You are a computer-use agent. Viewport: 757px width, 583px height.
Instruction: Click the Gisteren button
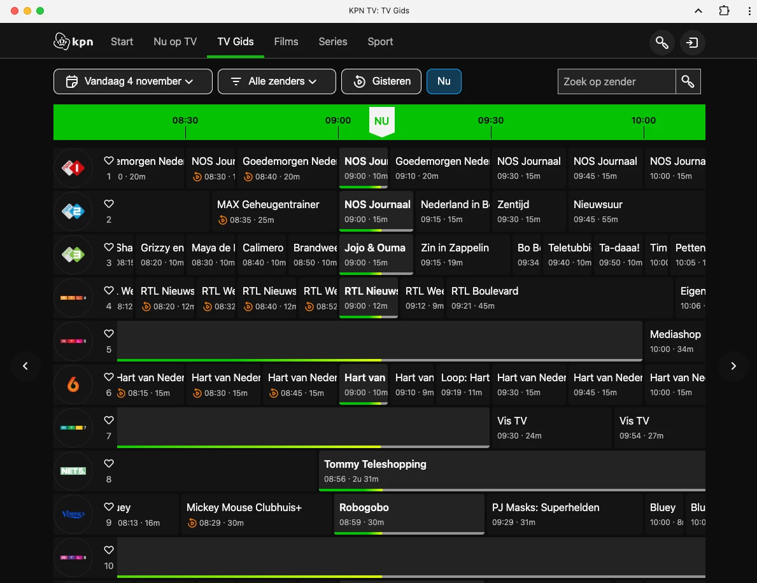click(x=381, y=81)
